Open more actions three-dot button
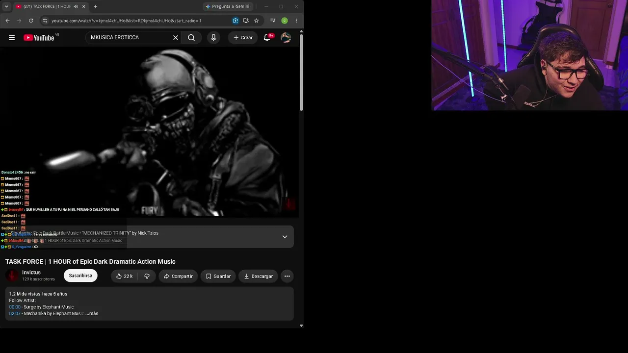628x353 pixels. [x=287, y=276]
